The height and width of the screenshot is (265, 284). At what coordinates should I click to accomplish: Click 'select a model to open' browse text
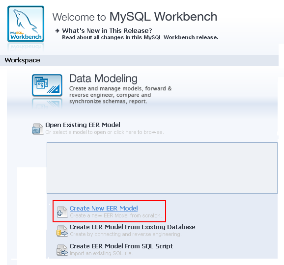pyautogui.click(x=105, y=132)
